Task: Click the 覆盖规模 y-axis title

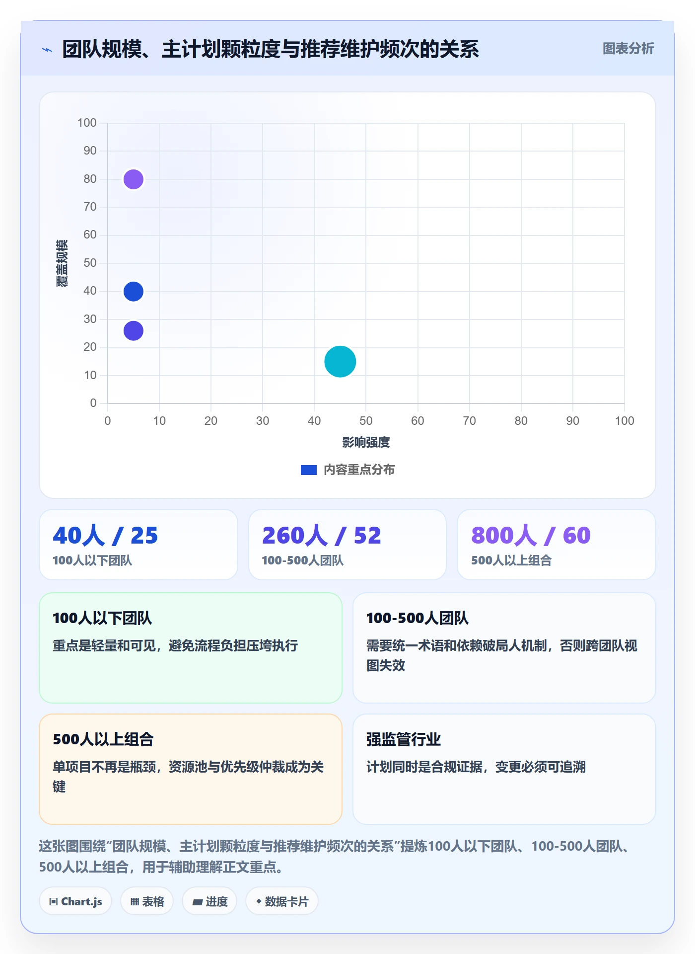Action: tap(62, 263)
